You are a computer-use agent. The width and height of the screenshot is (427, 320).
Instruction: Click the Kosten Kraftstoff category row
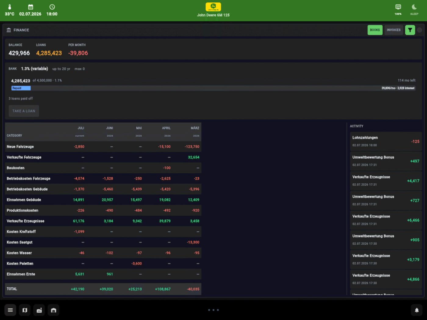[x=103, y=232]
